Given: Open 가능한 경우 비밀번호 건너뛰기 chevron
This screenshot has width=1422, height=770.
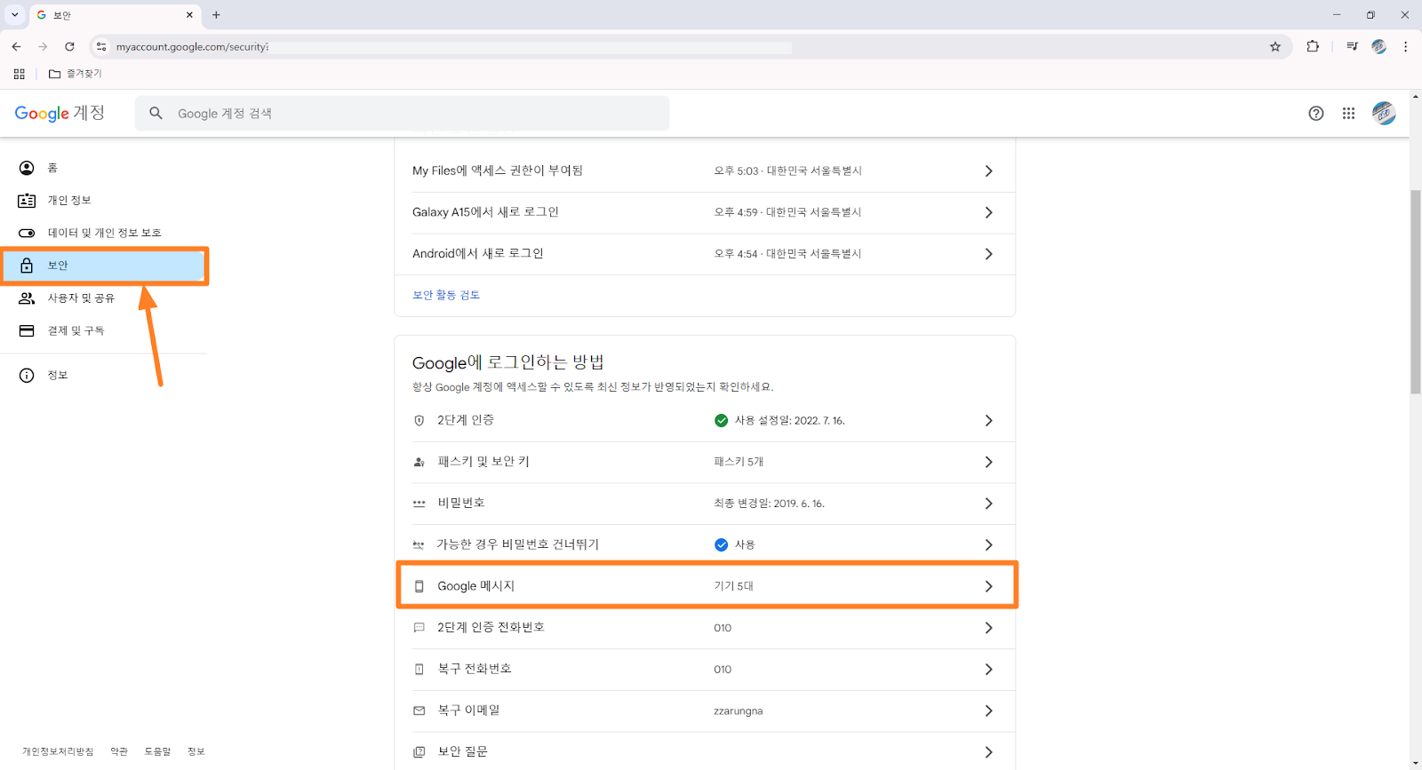Looking at the screenshot, I should point(988,544).
